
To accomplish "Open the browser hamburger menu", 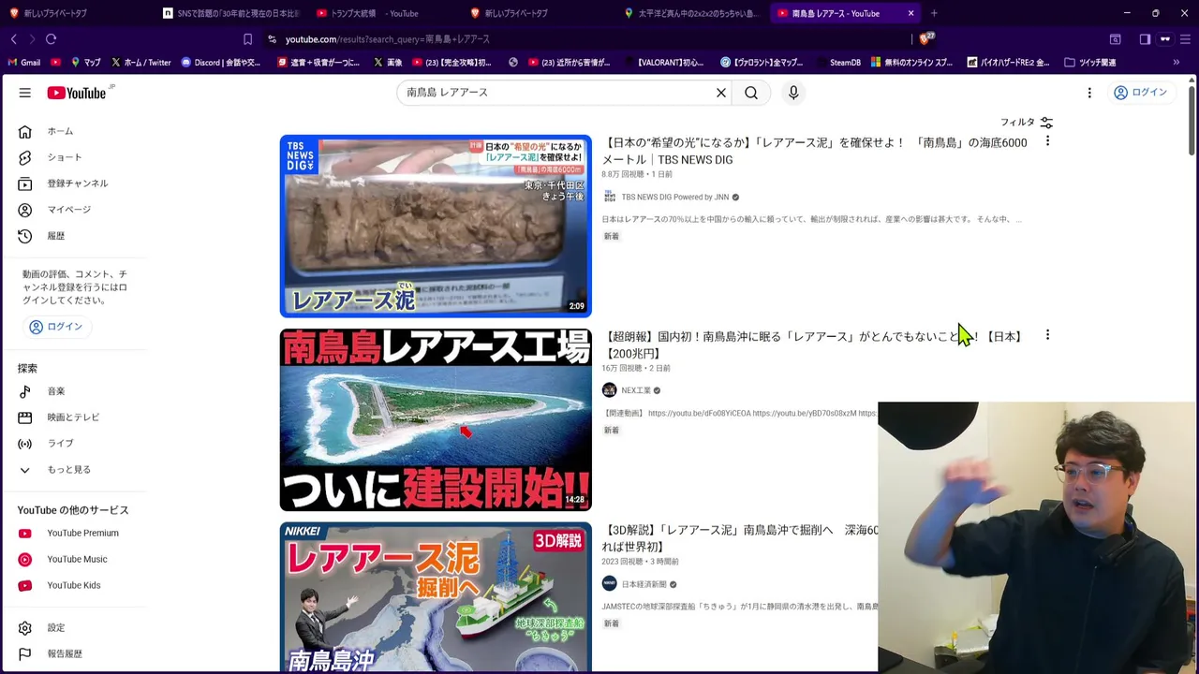I will [1184, 39].
